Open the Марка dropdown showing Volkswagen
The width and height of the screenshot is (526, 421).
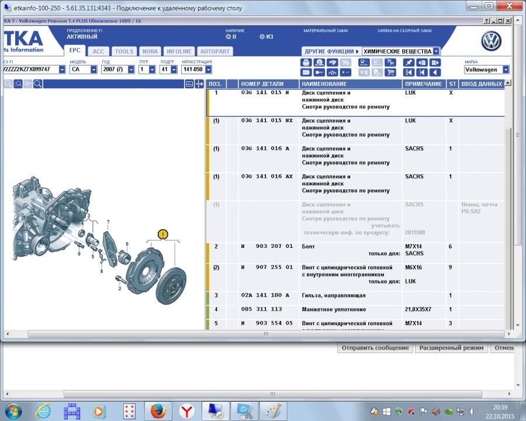tap(506, 70)
